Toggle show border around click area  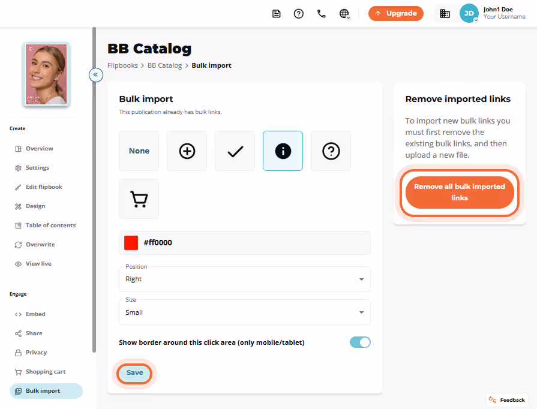(360, 342)
